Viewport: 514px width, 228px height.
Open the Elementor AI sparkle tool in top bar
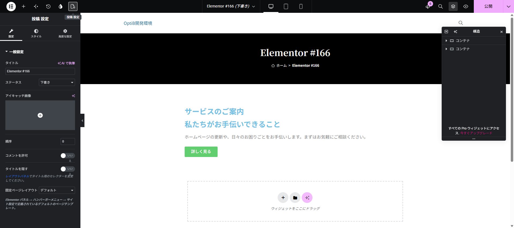(36, 6)
